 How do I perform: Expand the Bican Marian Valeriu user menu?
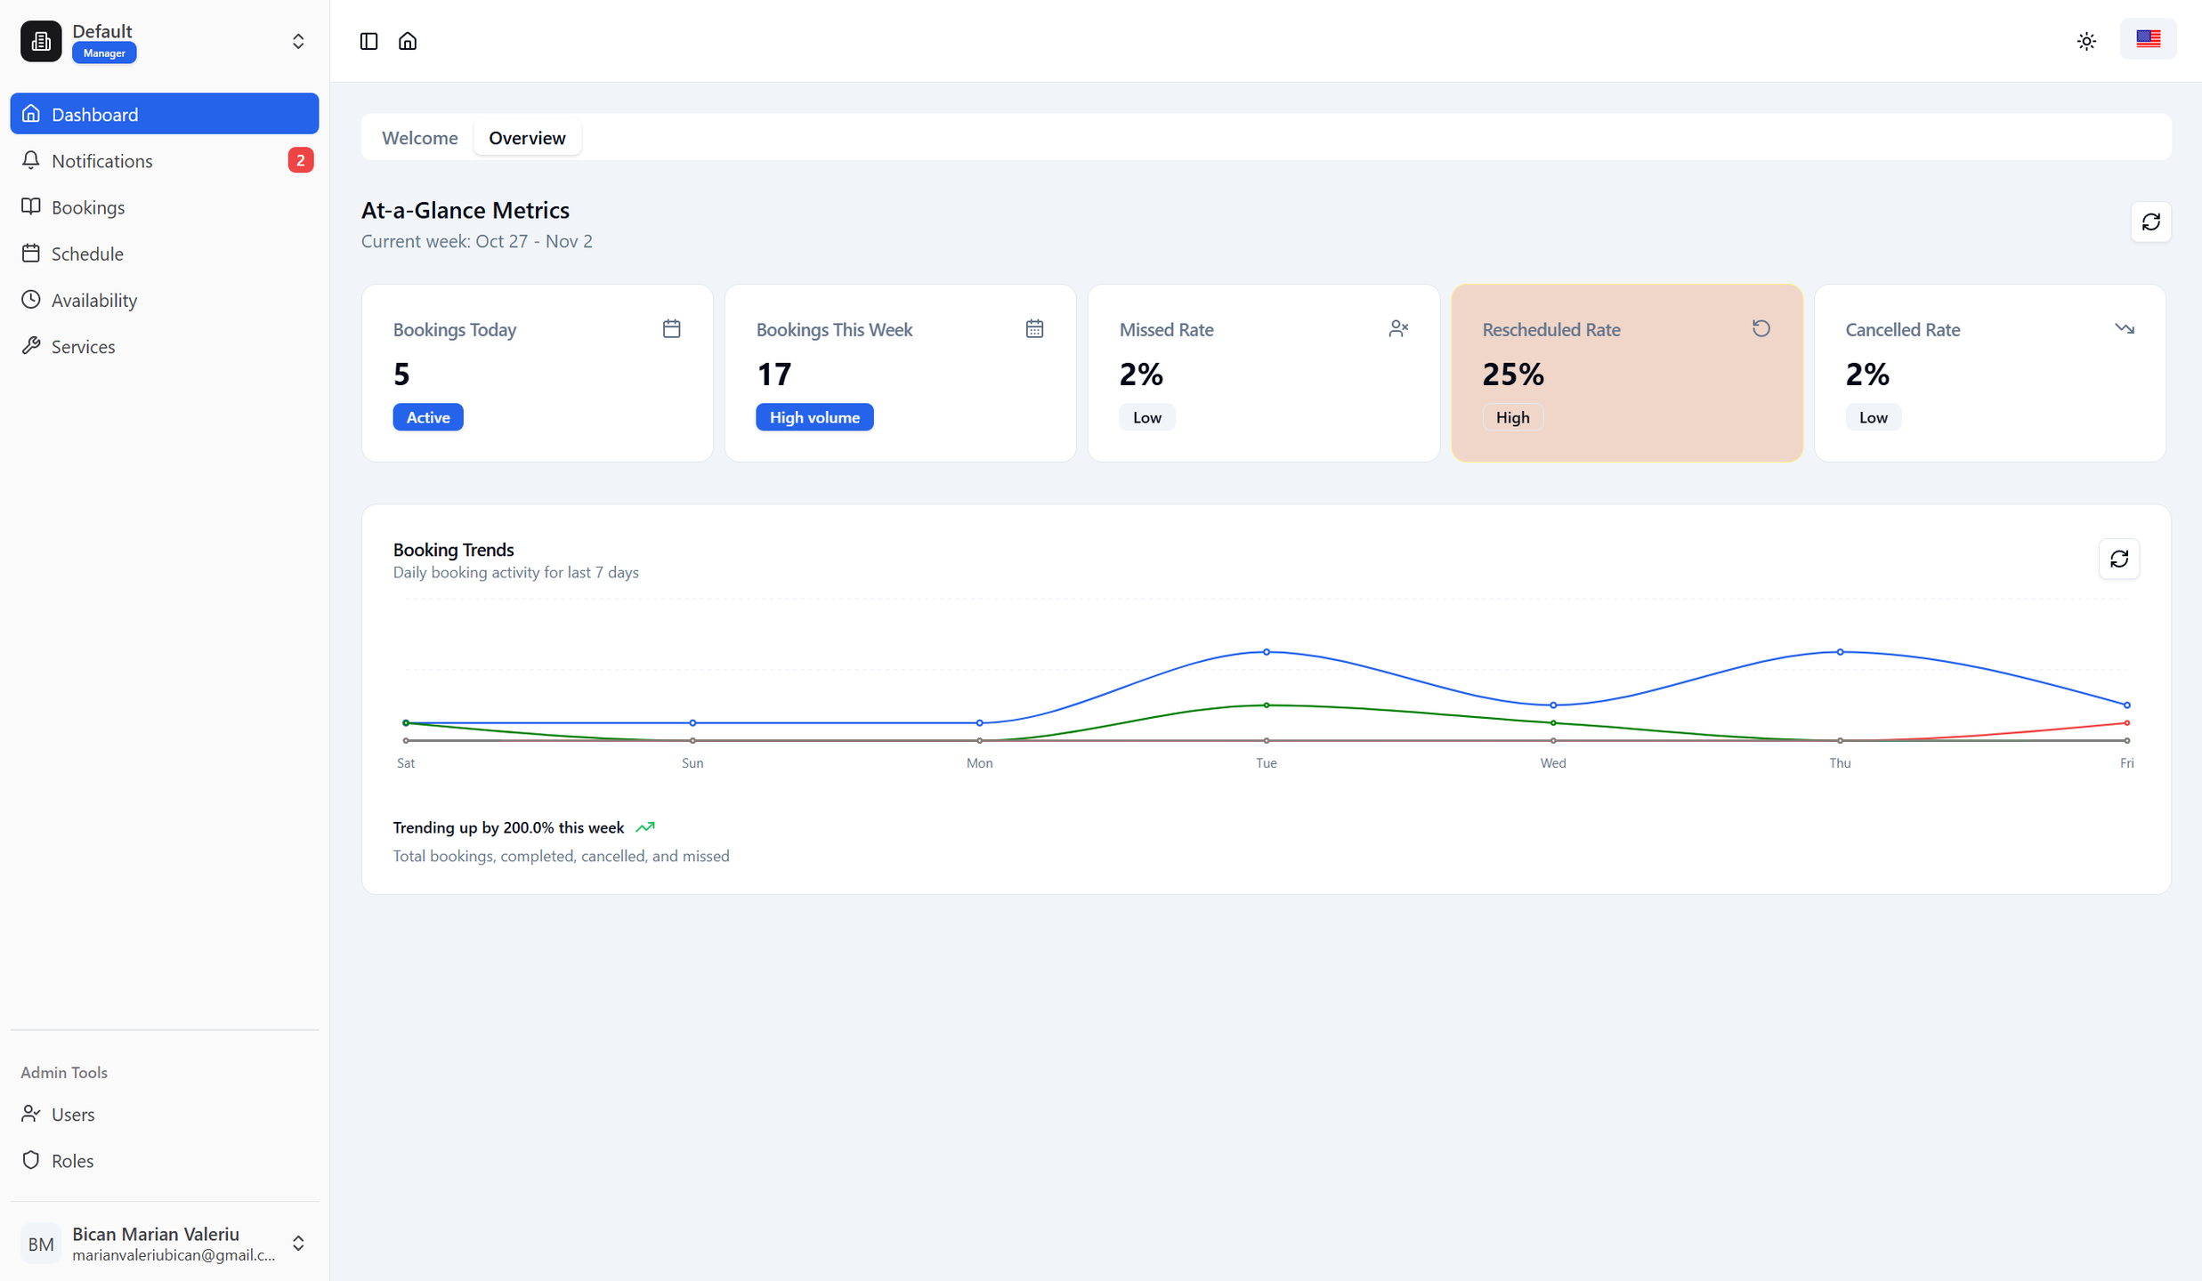pyautogui.click(x=297, y=1243)
